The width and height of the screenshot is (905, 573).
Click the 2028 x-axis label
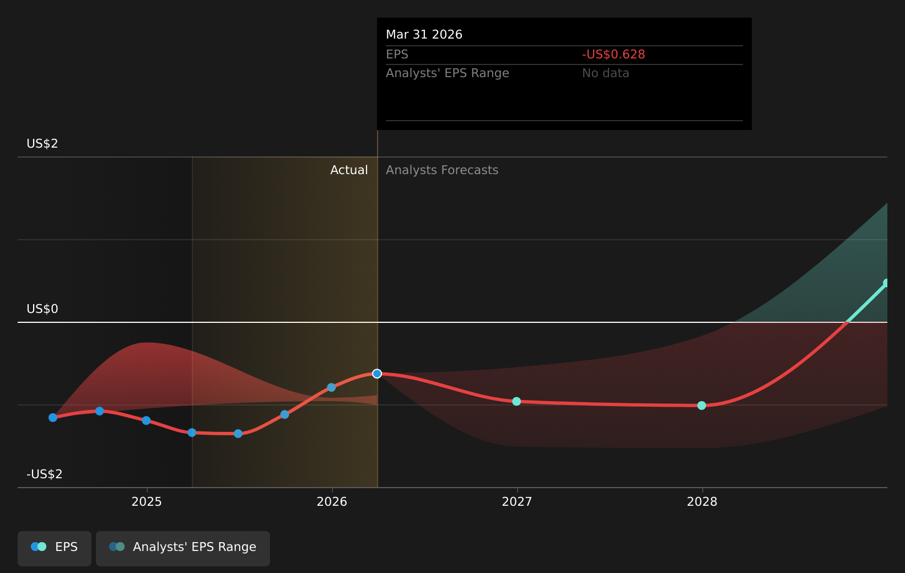[702, 501]
